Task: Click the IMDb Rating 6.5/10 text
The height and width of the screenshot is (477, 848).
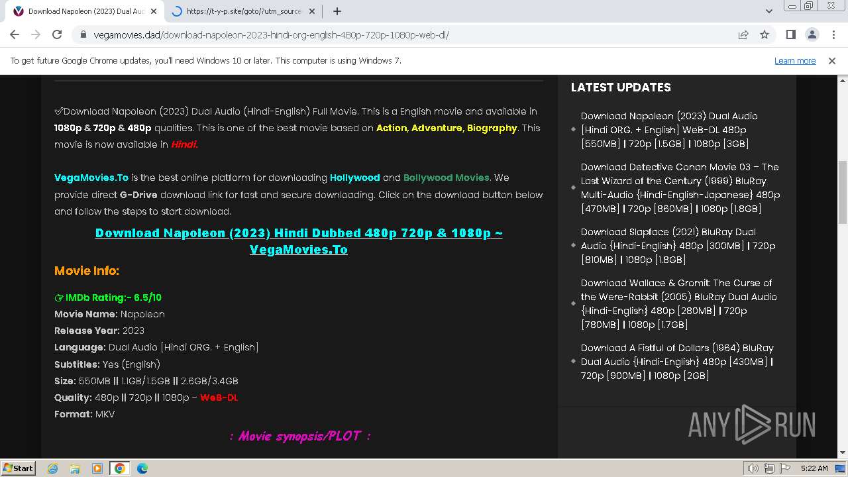Action: (108, 297)
